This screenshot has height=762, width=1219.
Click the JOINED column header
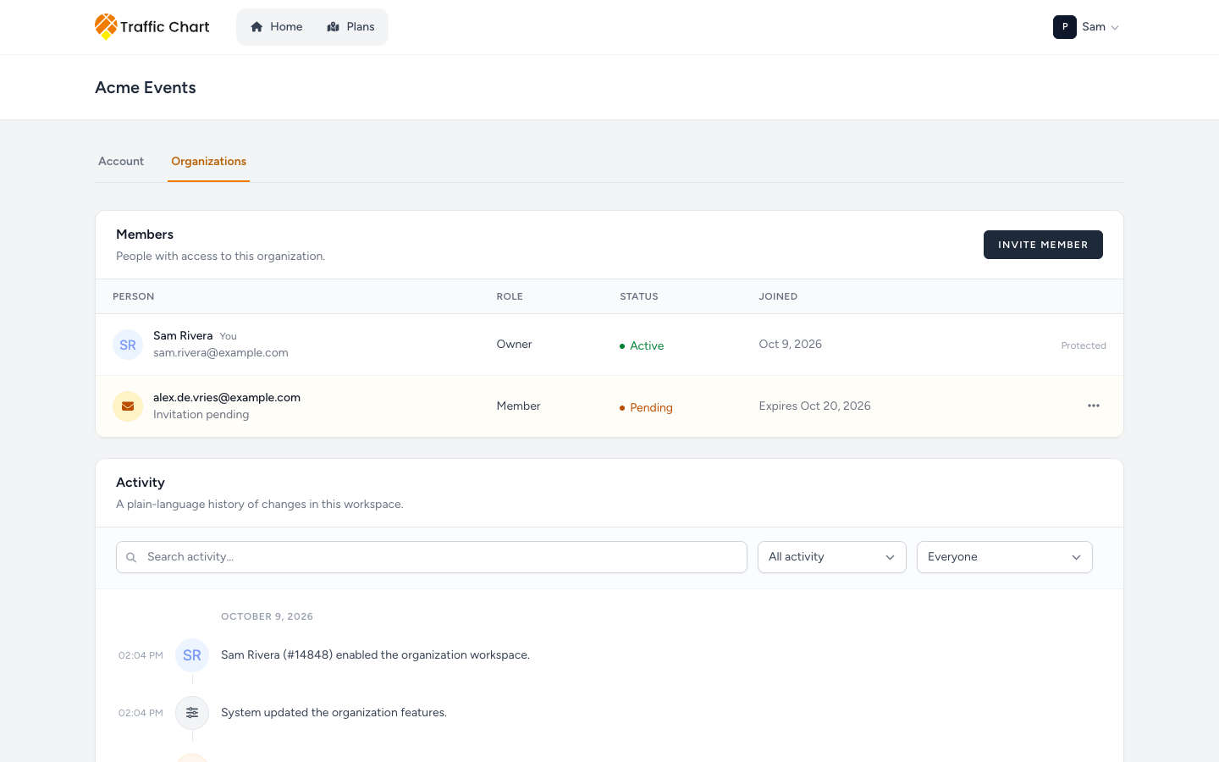click(778, 296)
